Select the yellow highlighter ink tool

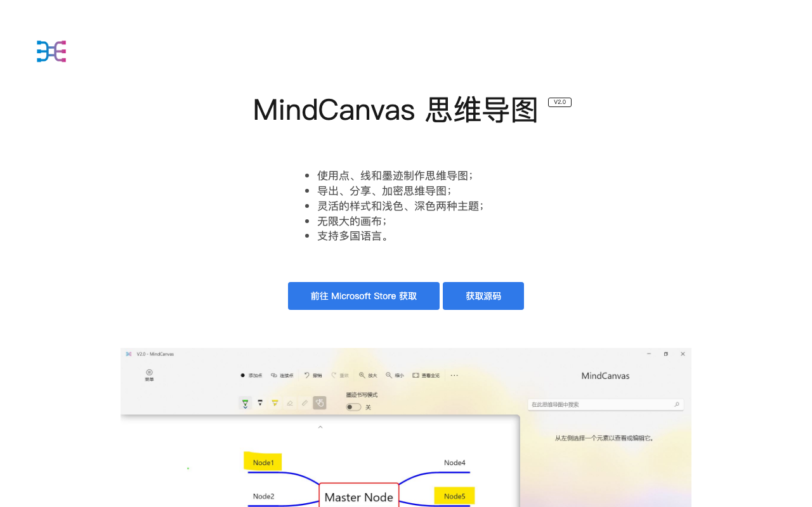coord(275,402)
